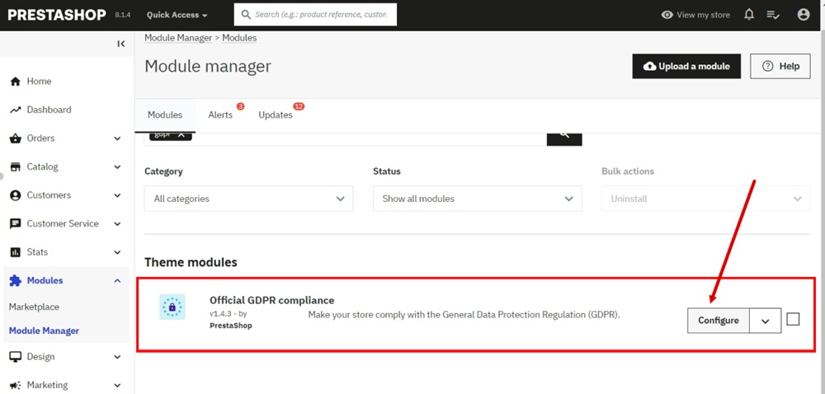Click the Dashboard trend icon
Image resolution: width=825 pixels, height=394 pixels.
click(x=15, y=110)
